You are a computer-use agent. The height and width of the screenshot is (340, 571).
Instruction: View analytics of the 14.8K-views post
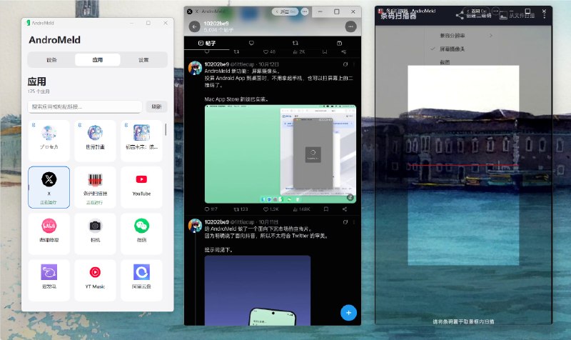pyautogui.click(x=301, y=209)
